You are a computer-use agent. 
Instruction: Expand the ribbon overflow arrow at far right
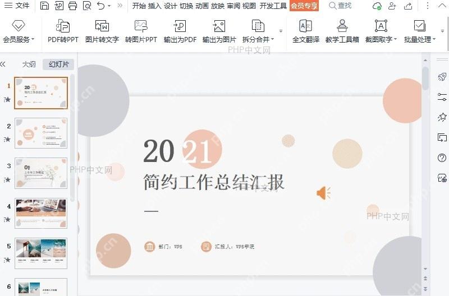pyautogui.click(x=442, y=31)
